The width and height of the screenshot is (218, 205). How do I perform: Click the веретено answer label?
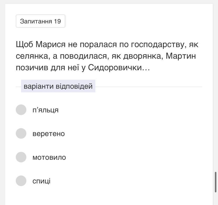tap(49, 134)
